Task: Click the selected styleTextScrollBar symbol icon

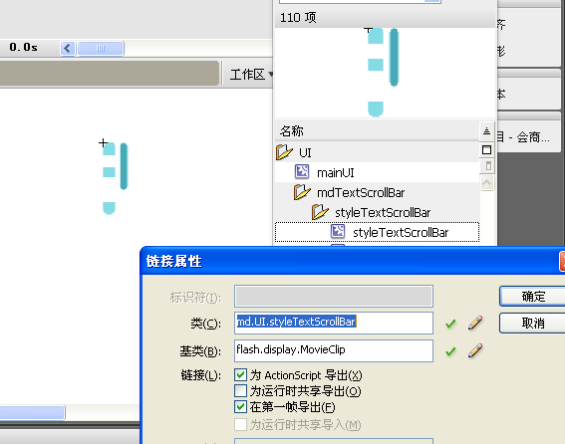Action: 338,231
